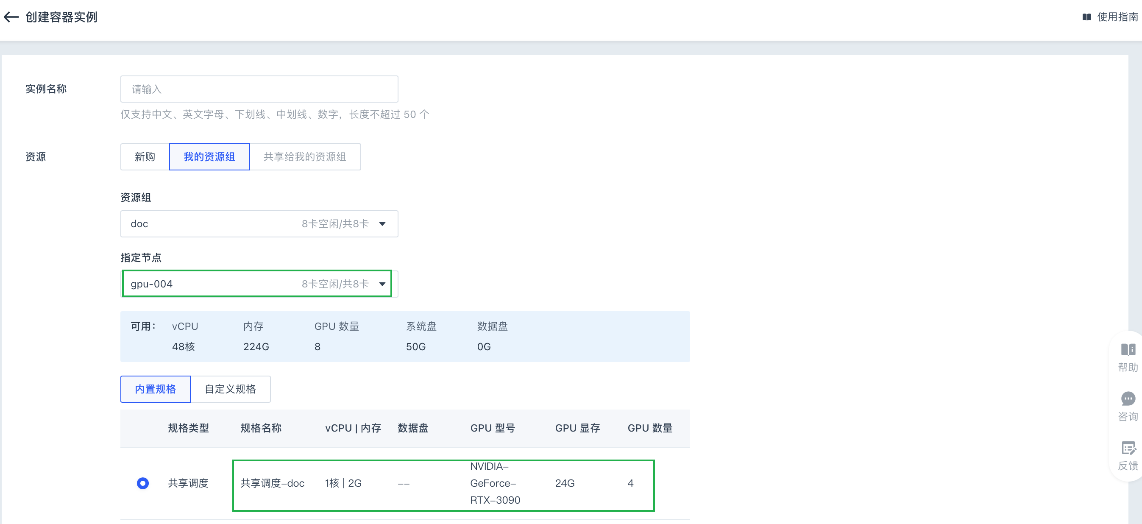Click the 创建容器实例 page title
This screenshot has width=1142, height=524.
point(61,17)
